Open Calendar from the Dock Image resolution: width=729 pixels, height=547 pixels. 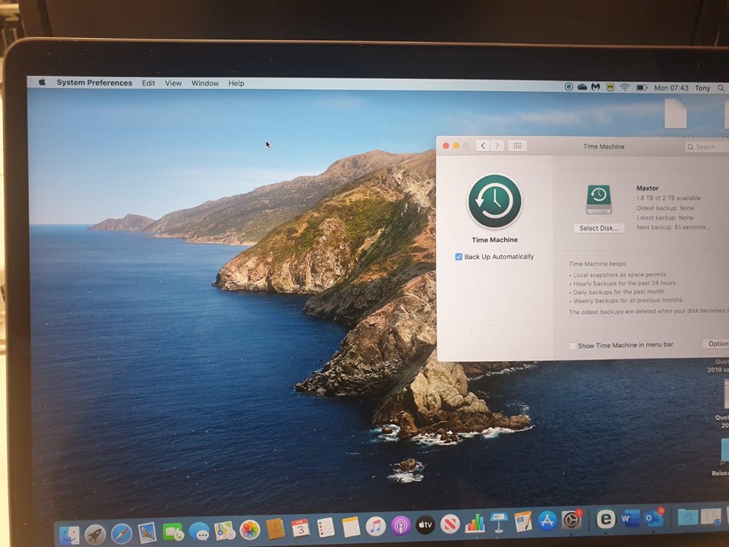pyautogui.click(x=301, y=529)
